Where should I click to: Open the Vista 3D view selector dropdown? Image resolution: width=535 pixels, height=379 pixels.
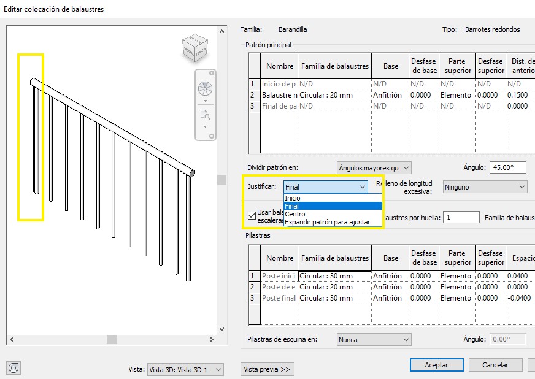(x=185, y=369)
